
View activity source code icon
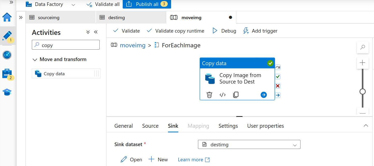pyautogui.click(x=223, y=95)
